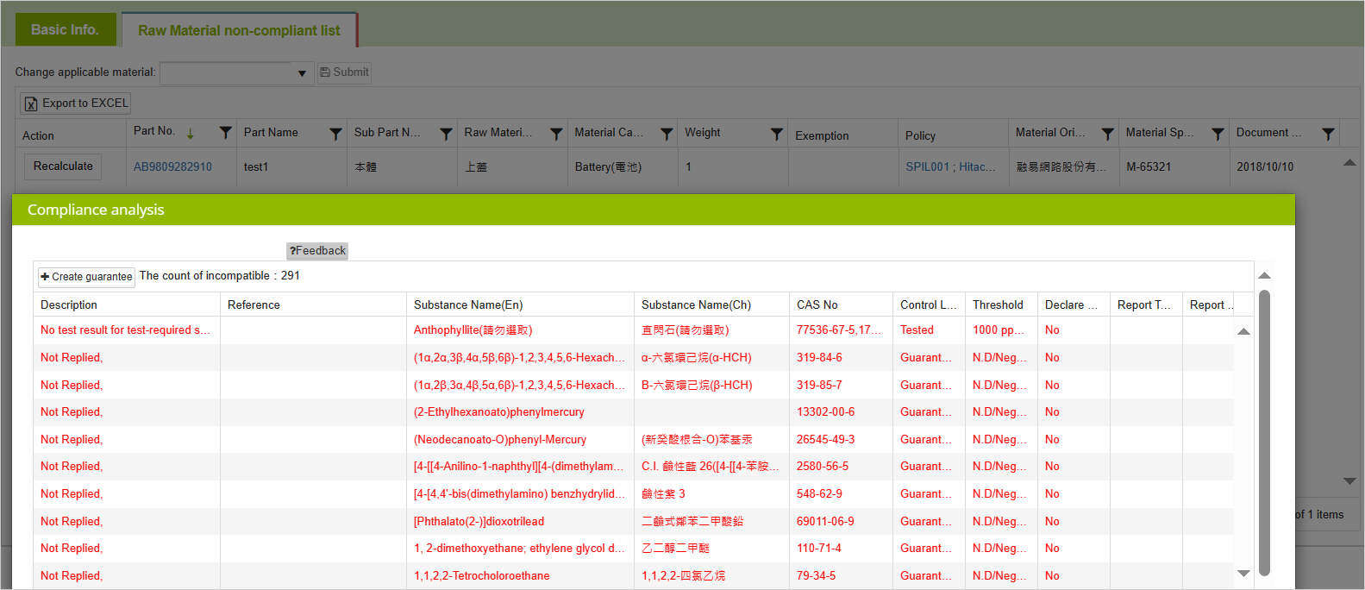Click the Material Ca... filter funnel
Viewport: 1365px width, 590px height.
[x=667, y=134]
